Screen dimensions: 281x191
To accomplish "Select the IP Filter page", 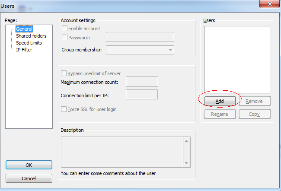I will click(24, 50).
